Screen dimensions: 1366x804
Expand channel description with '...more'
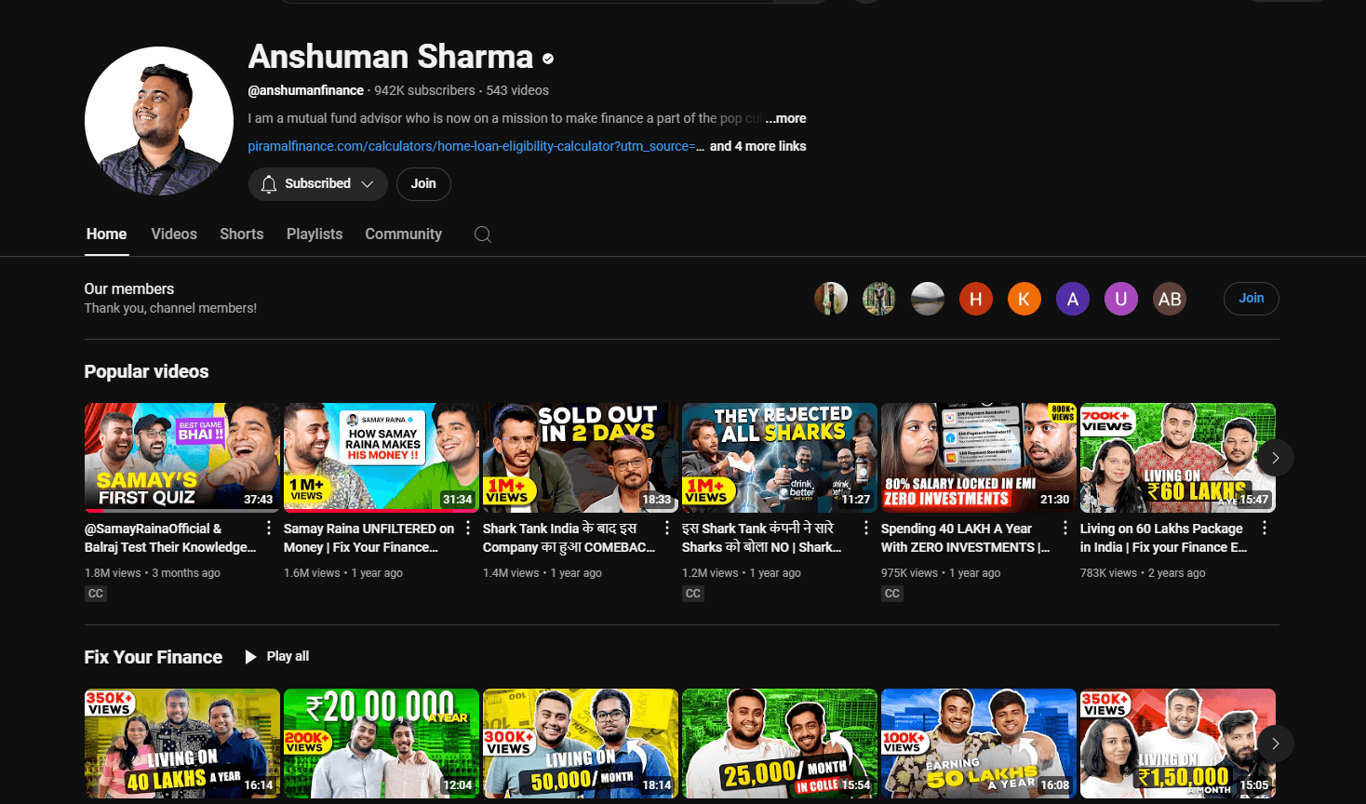pyautogui.click(x=786, y=118)
